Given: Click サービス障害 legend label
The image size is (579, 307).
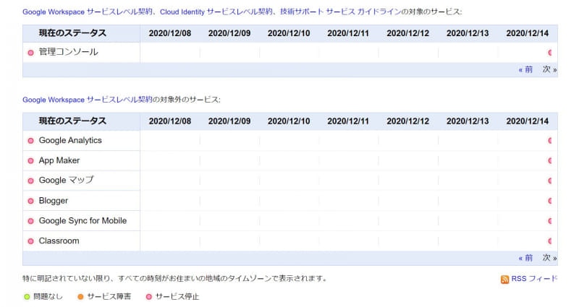Looking at the screenshot, I should [x=109, y=297].
